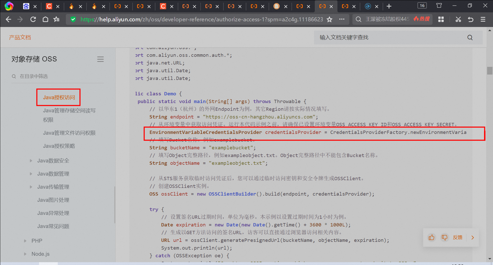Close the active Aliyun documentation tab

(x=331, y=6)
